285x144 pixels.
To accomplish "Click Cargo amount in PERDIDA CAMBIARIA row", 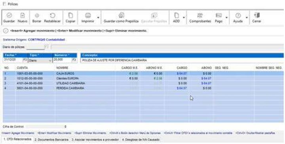I will tap(182, 88).
